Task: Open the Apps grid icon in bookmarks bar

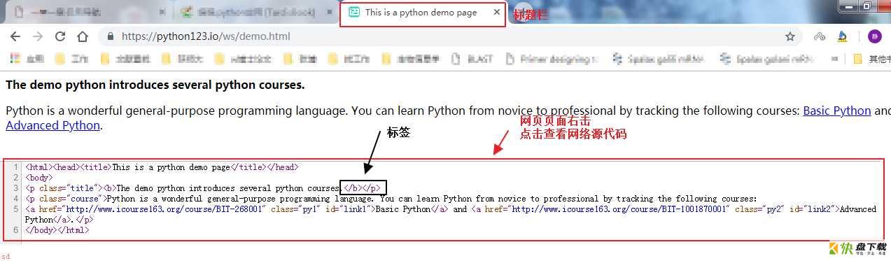Action: [x=15, y=59]
